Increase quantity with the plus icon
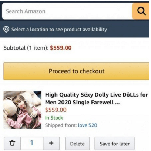The height and width of the screenshot is (151, 151). pyautogui.click(x=51, y=143)
